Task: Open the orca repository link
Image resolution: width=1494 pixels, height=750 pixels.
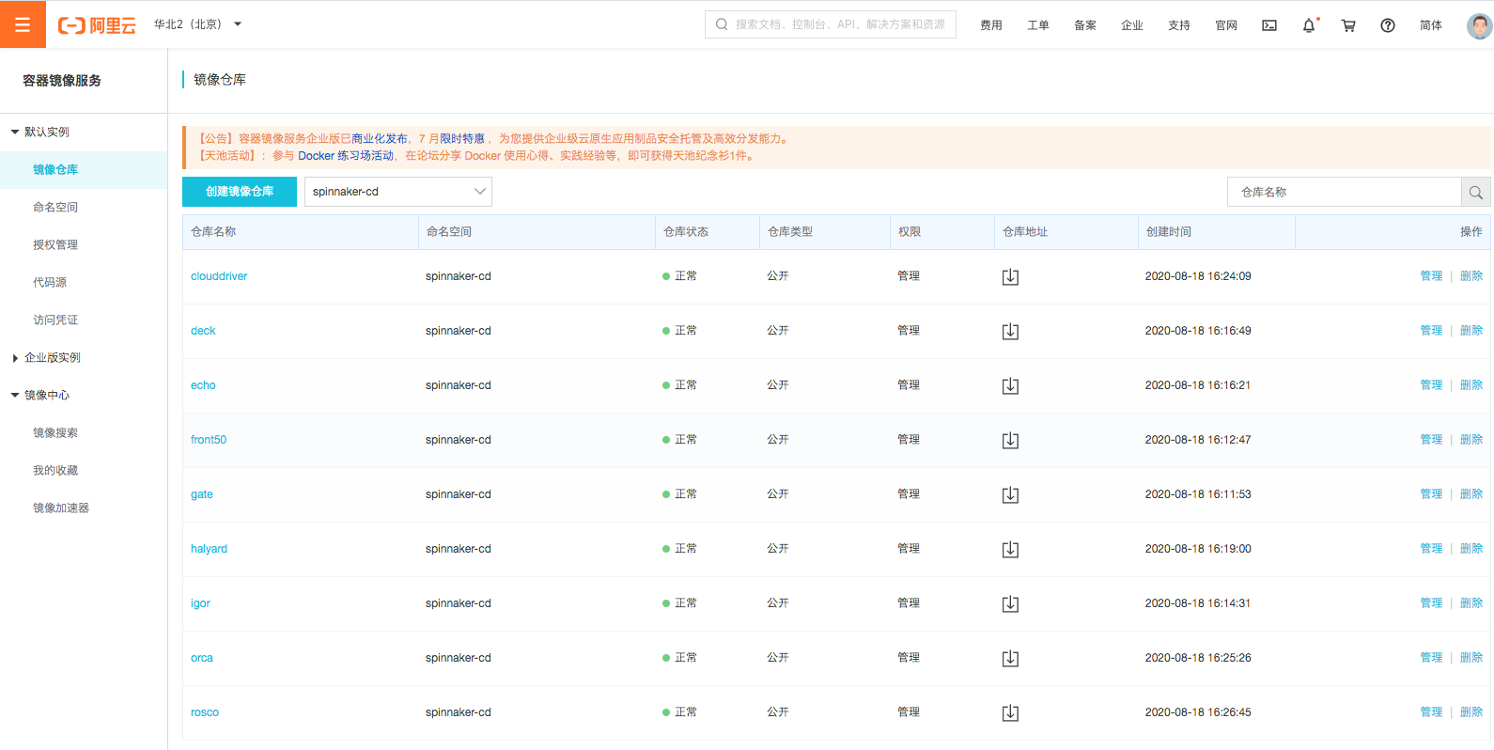Action: click(202, 658)
